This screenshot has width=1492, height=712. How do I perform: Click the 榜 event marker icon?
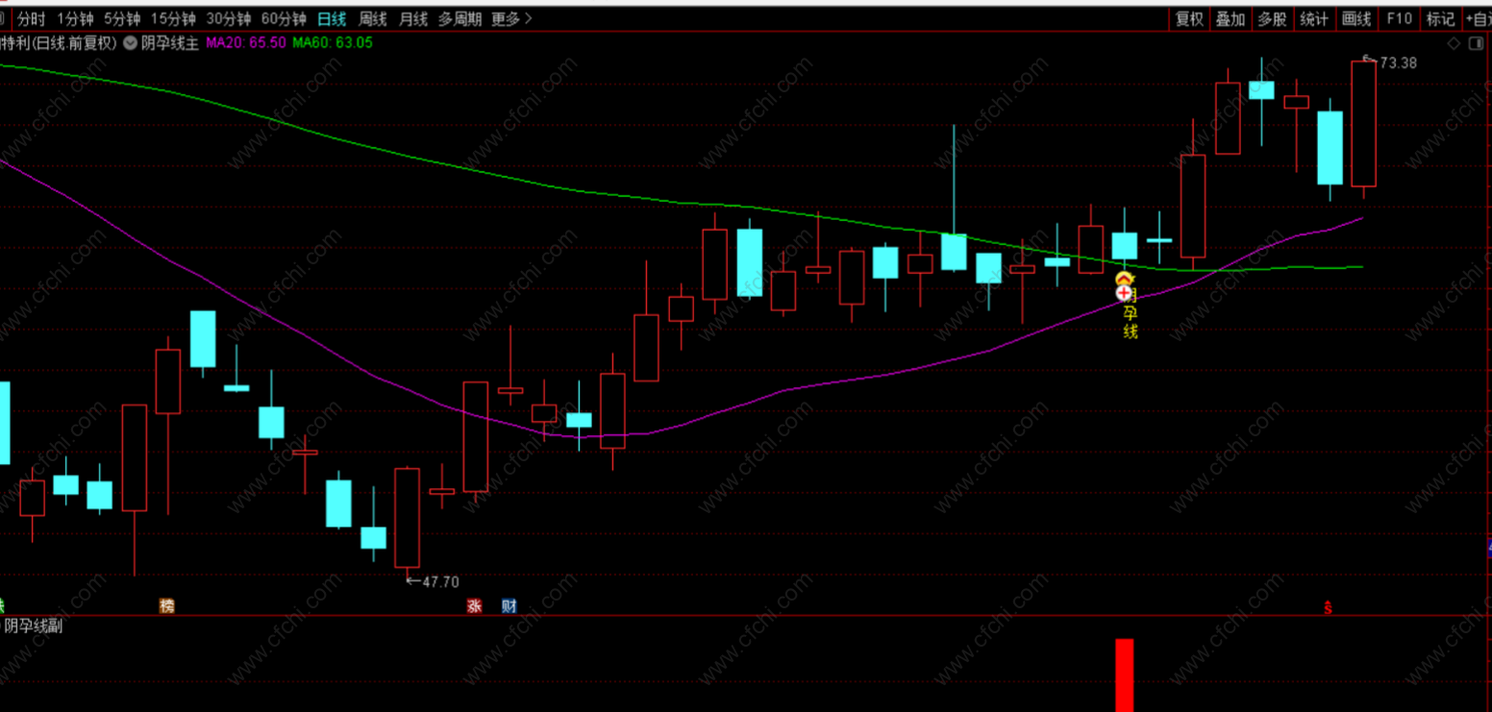(x=168, y=606)
